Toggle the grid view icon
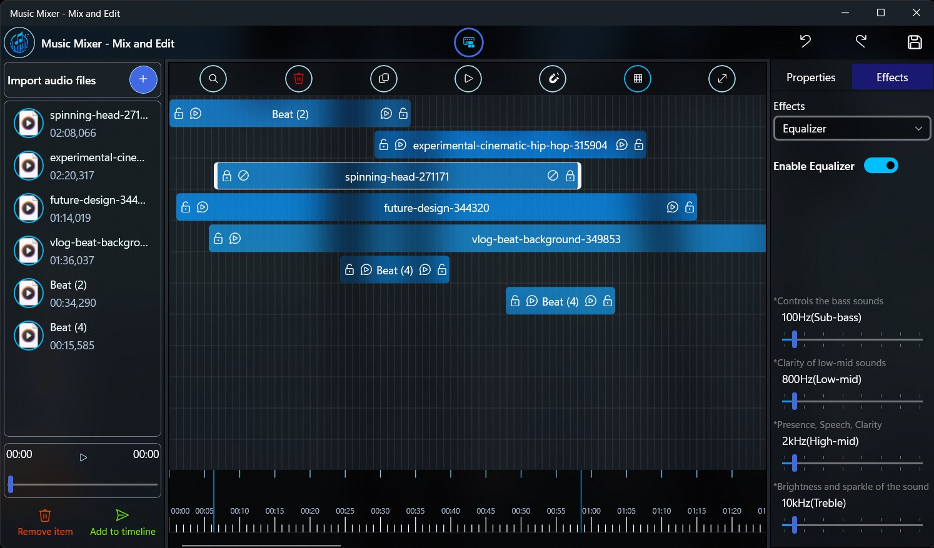 tap(637, 78)
